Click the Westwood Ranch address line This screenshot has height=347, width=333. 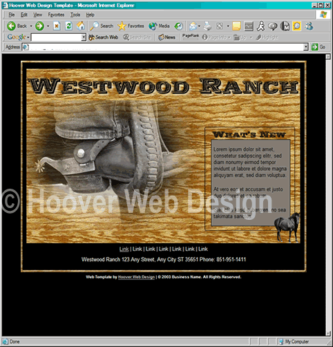[164, 259]
